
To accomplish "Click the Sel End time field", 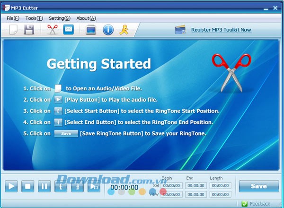I will 196,186.
